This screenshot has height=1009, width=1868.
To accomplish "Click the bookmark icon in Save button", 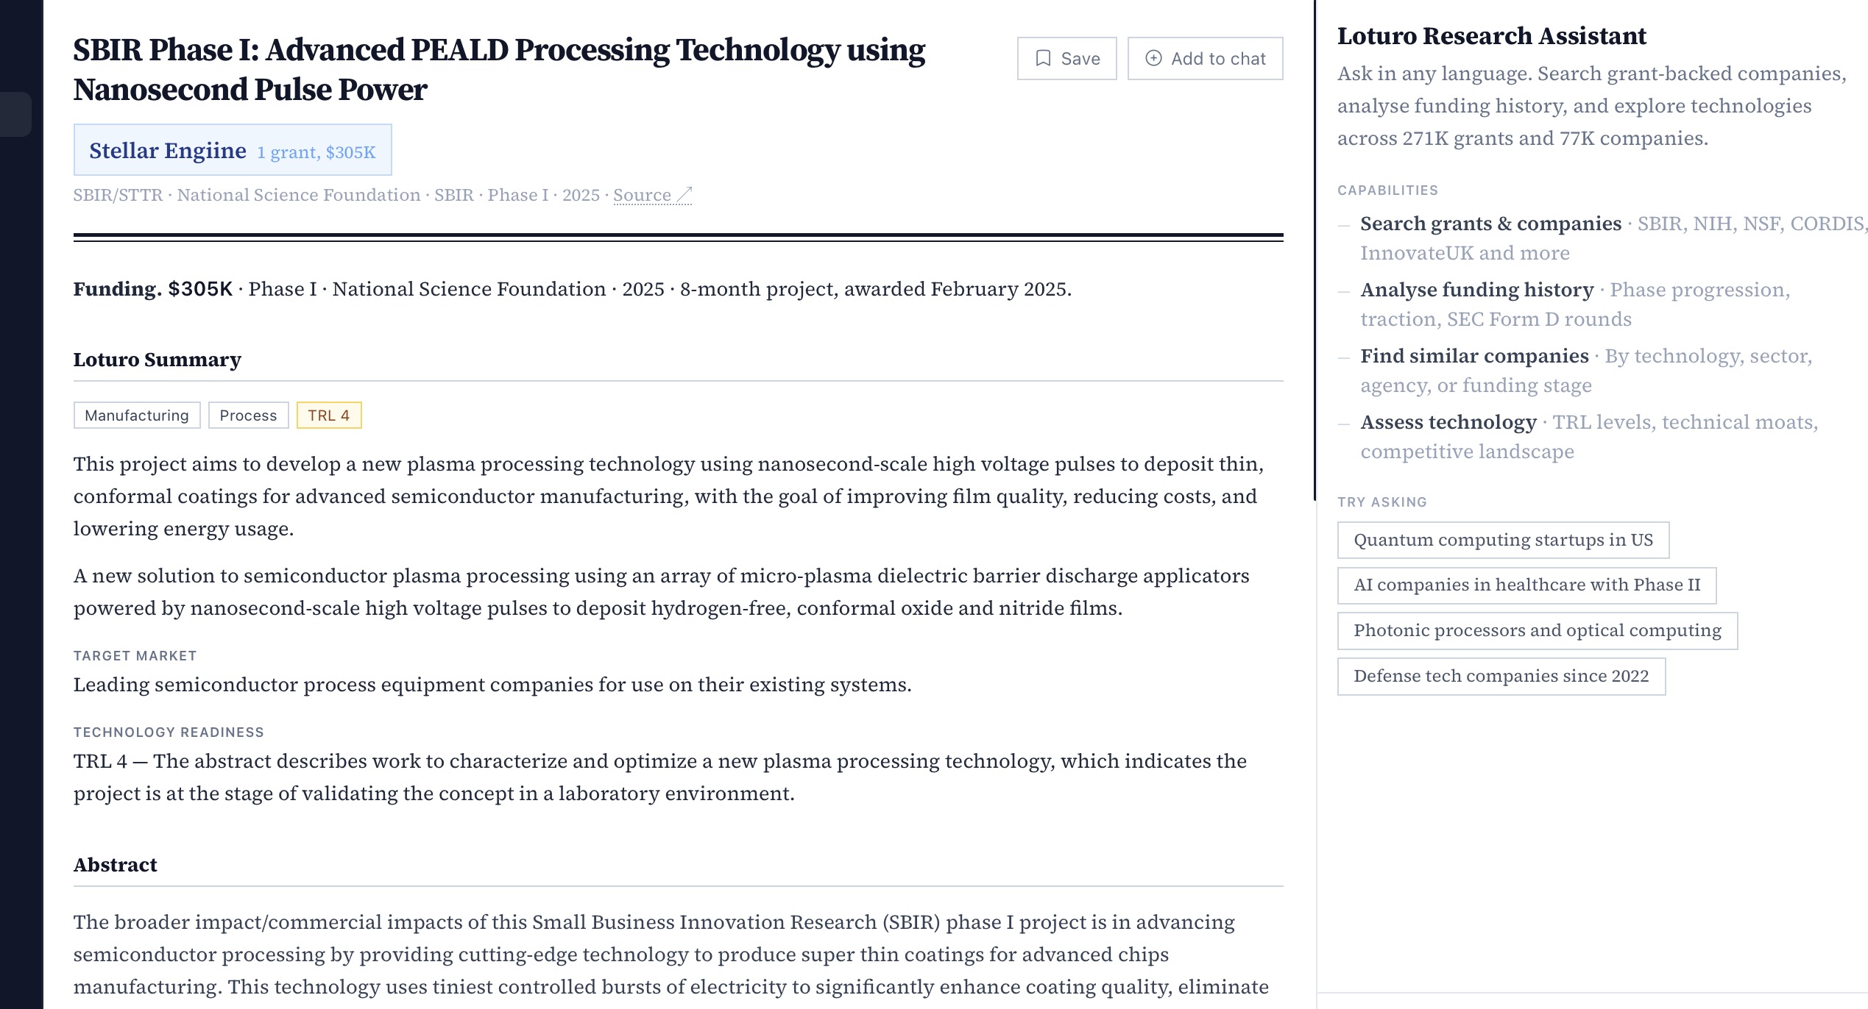I will coord(1043,58).
